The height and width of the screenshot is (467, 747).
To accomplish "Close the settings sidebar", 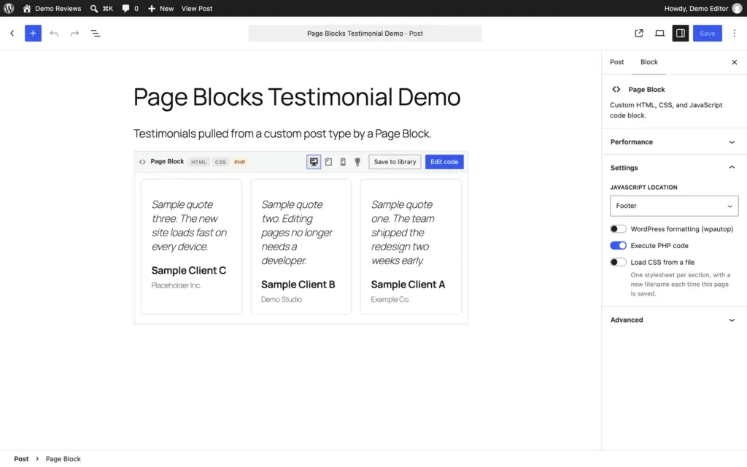I will pyautogui.click(x=734, y=63).
